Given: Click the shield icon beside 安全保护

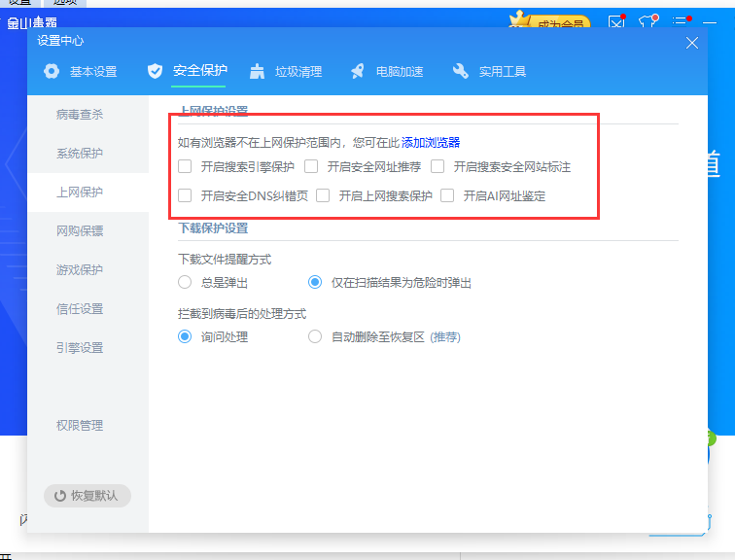Looking at the screenshot, I should click(155, 71).
